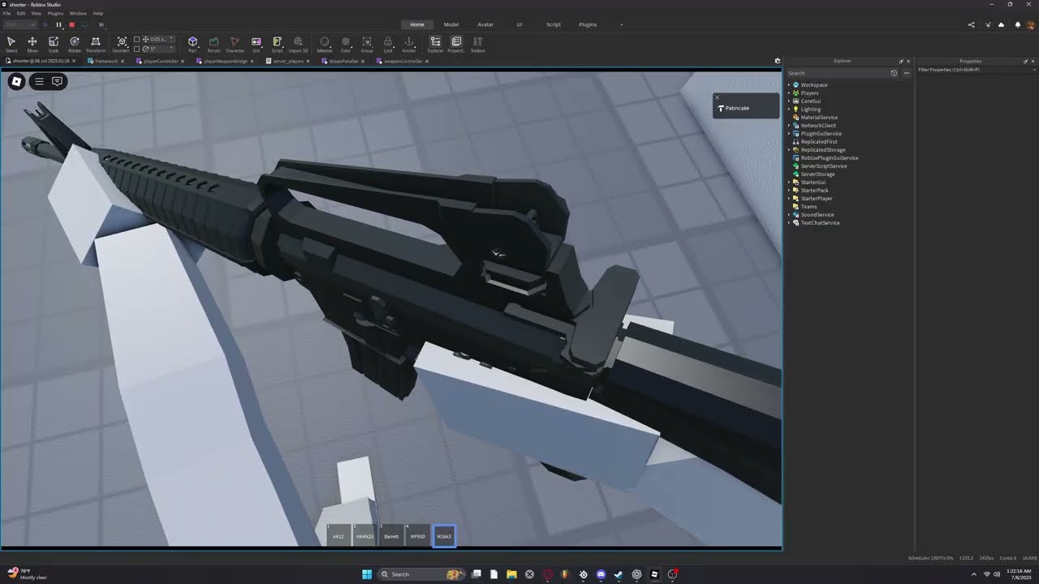Click the Lock tool

[x=388, y=44]
